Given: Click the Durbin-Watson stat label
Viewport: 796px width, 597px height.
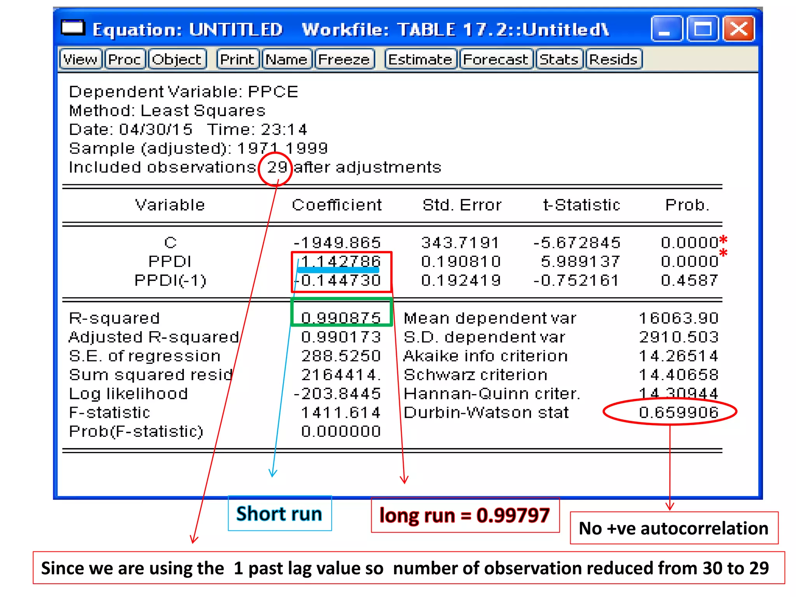Looking at the screenshot, I should pos(486,412).
